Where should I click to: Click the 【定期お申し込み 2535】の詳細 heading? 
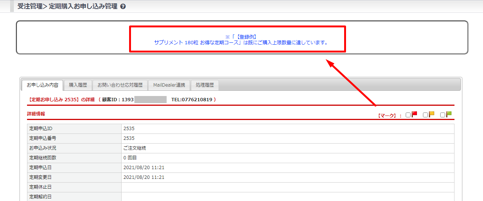pos(62,100)
